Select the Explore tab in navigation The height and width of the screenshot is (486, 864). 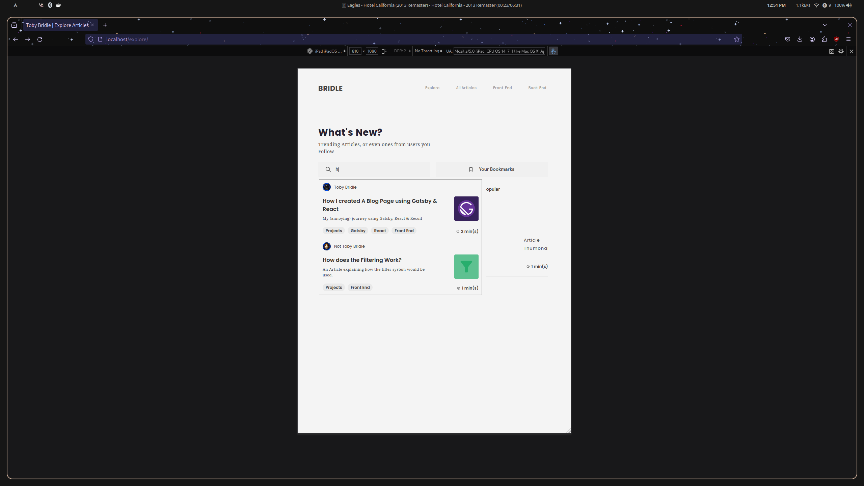[432, 88]
